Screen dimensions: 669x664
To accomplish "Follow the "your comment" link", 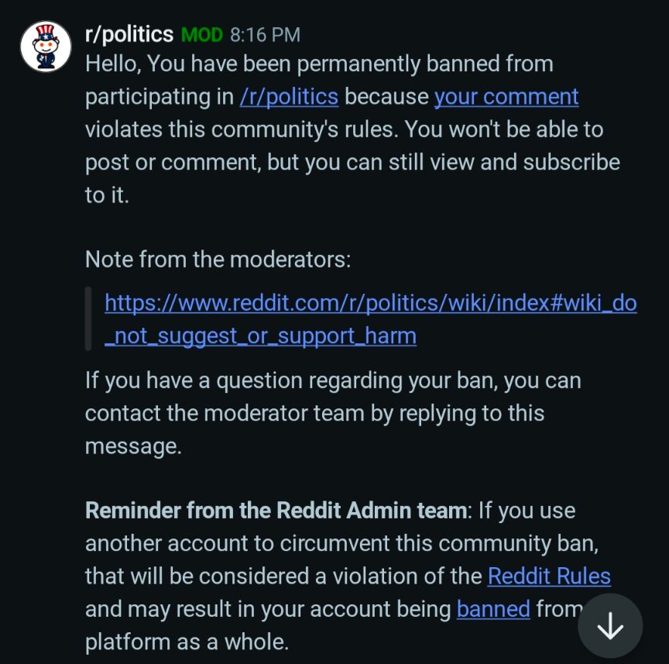I will click(x=506, y=97).
